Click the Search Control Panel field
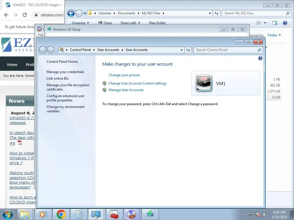The width and height of the screenshot is (294, 220). (x=226, y=50)
